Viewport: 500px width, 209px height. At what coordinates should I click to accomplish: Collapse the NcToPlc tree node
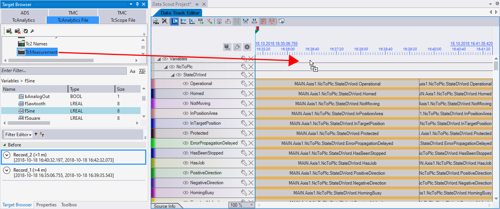[x=166, y=67]
